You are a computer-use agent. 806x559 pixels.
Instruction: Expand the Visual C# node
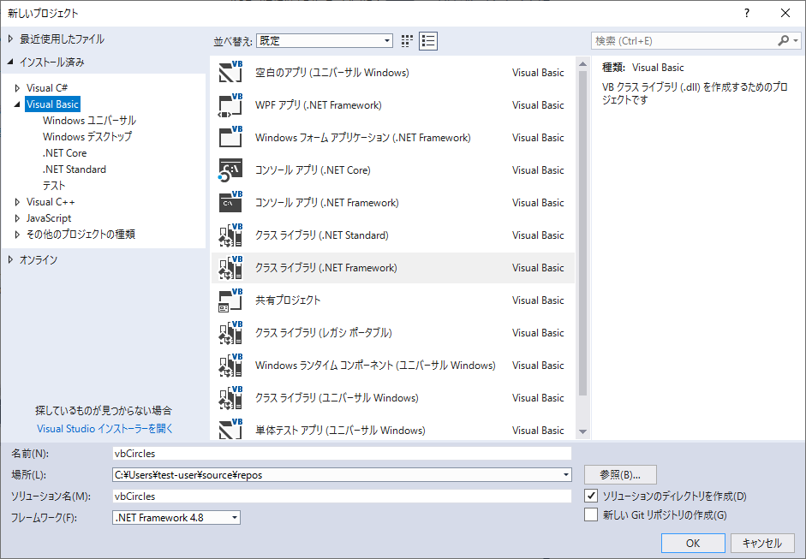17,88
